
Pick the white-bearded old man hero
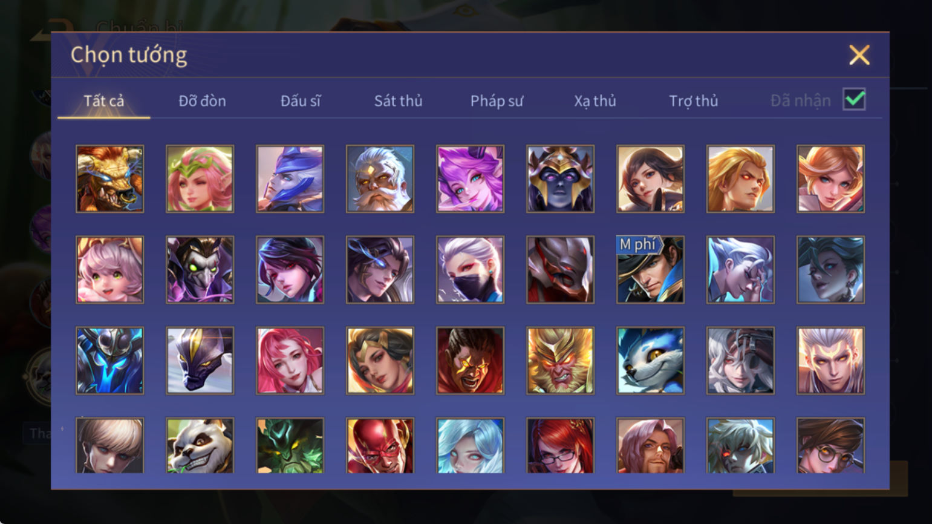click(380, 178)
